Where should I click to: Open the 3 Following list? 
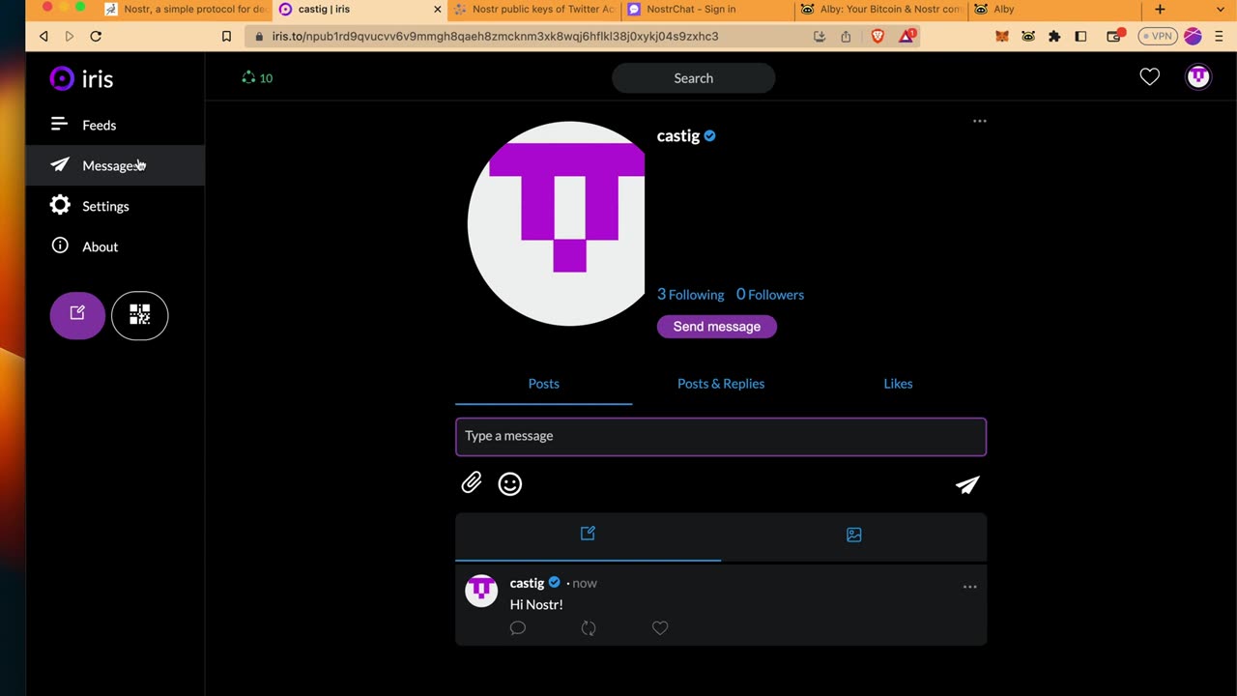click(690, 295)
